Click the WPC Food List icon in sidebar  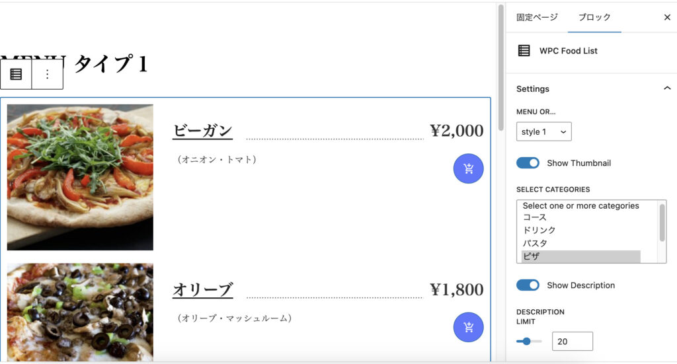524,51
